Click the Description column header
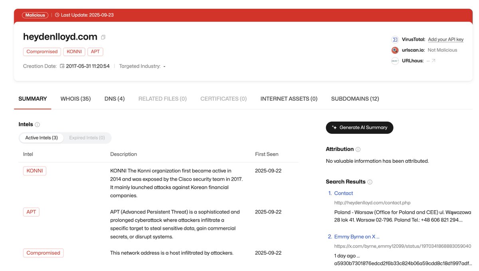 click(x=124, y=154)
